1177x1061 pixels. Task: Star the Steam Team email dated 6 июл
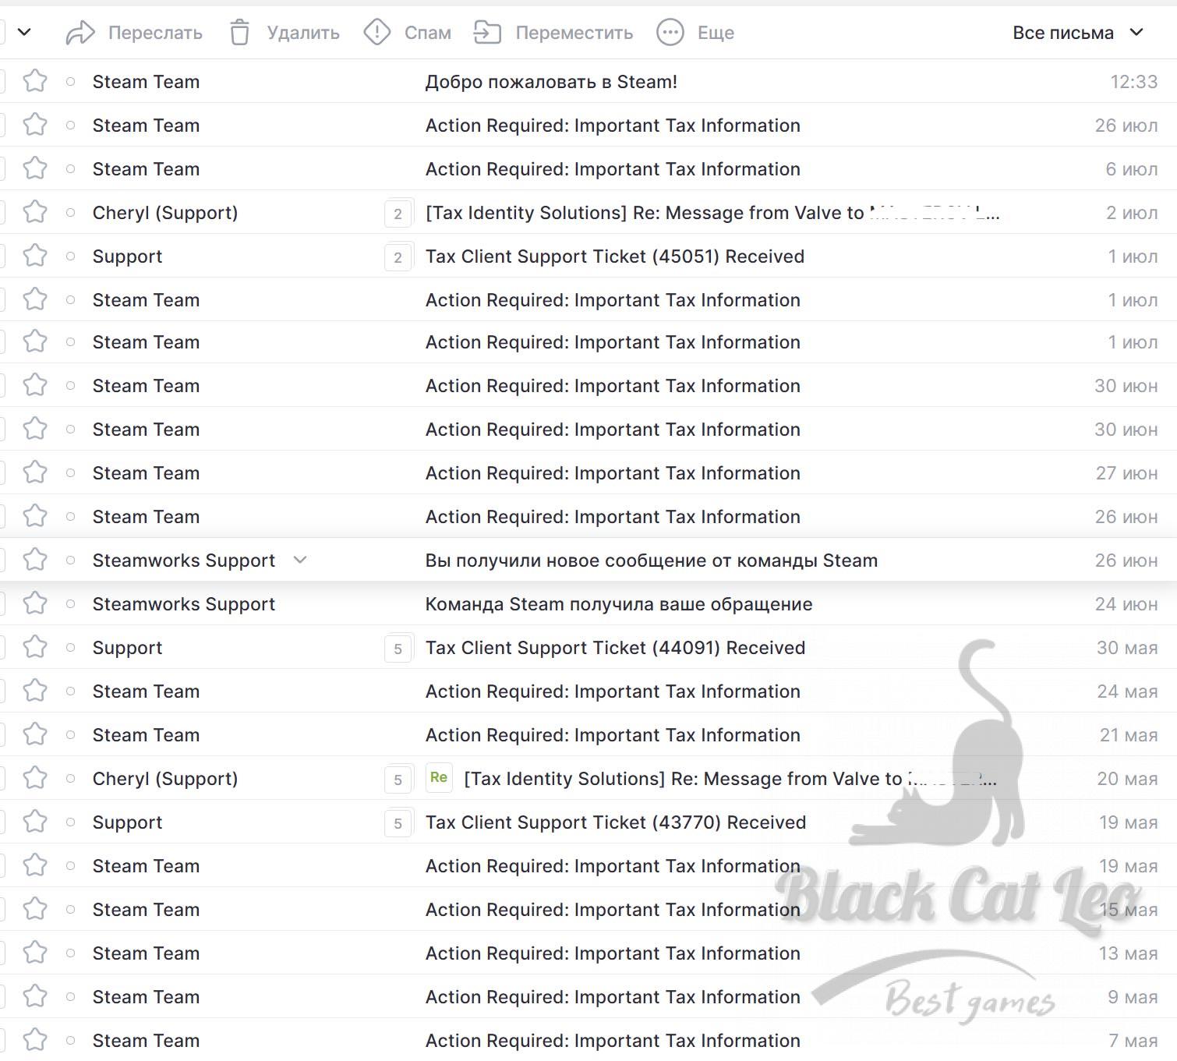tap(35, 168)
